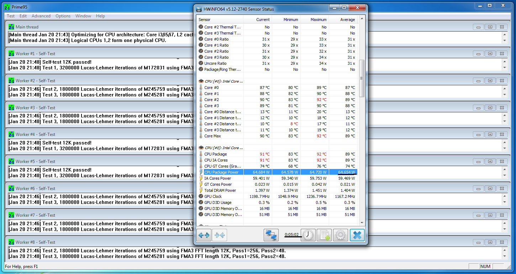516x274 pixels.
Task: Open HWiNFO sensor settings gear
Action: [341, 235]
